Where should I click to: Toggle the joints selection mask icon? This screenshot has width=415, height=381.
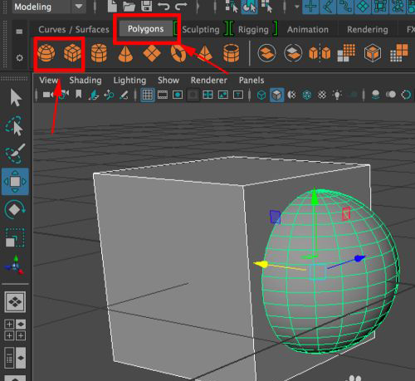(328, 7)
